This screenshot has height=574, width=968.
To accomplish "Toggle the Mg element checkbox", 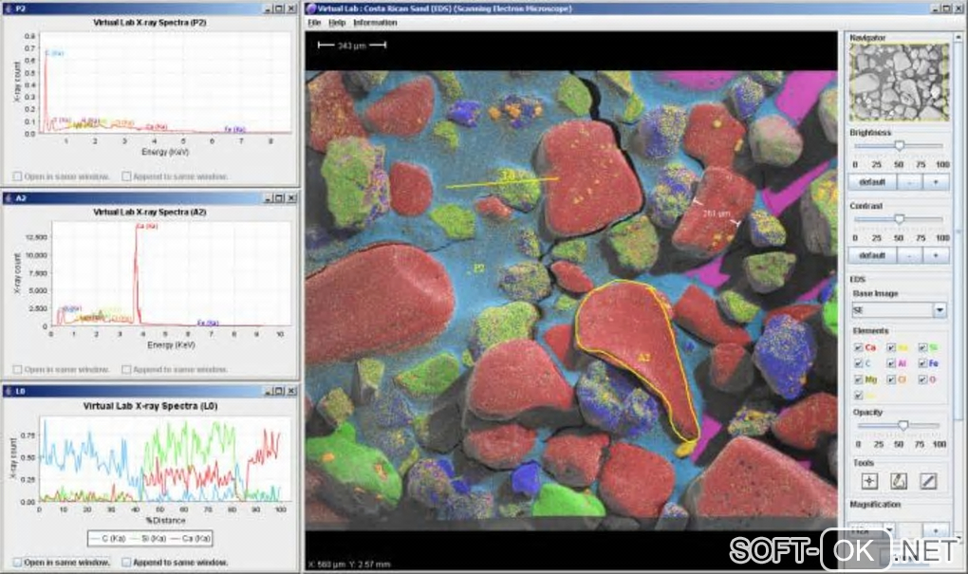I will pyautogui.click(x=858, y=380).
